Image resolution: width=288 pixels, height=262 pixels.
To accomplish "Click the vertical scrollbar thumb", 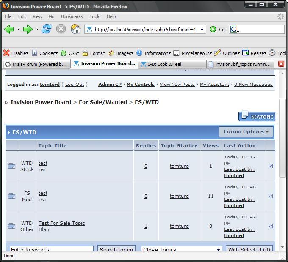I will coord(282,138).
